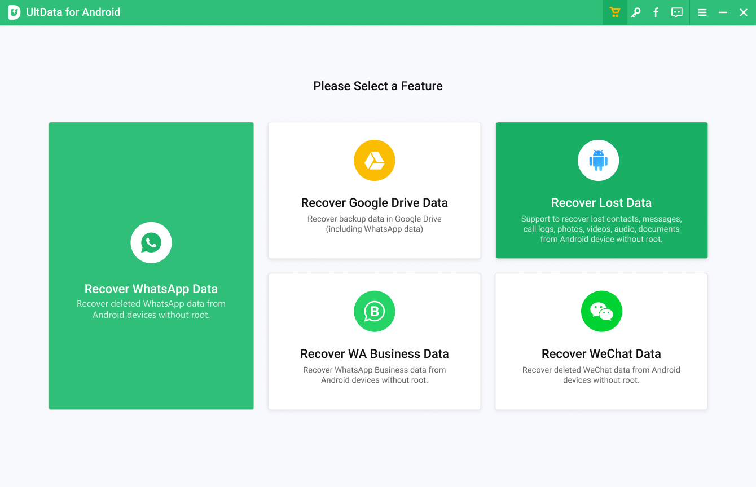Choose Recover Google Drive Data title

coord(375,203)
